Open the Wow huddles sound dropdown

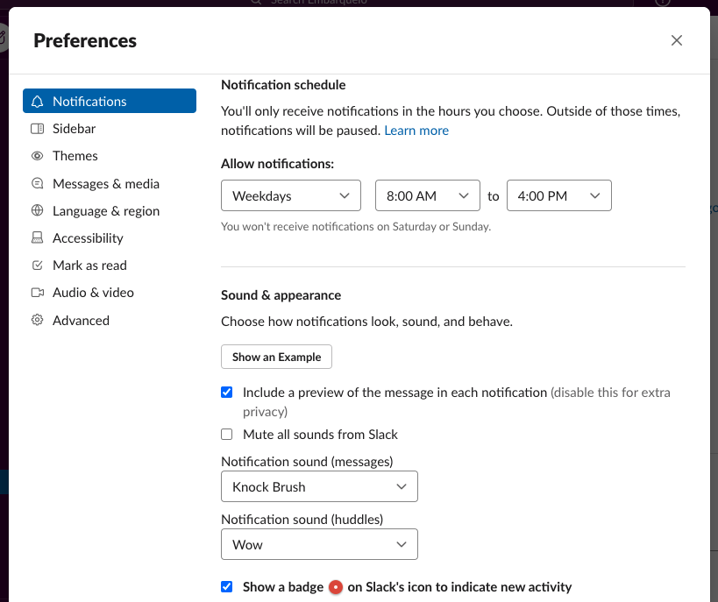[x=319, y=544]
